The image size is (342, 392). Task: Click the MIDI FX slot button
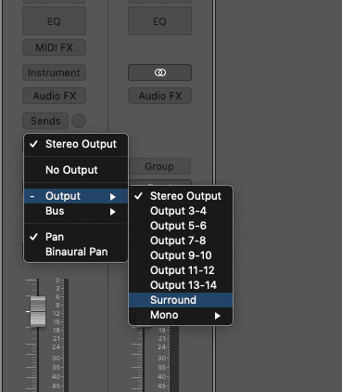[x=54, y=47]
